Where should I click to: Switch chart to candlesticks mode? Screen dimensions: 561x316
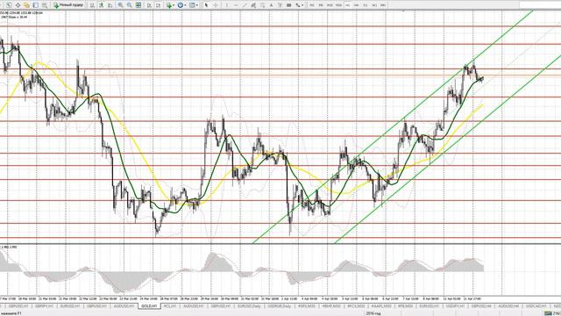102,5
